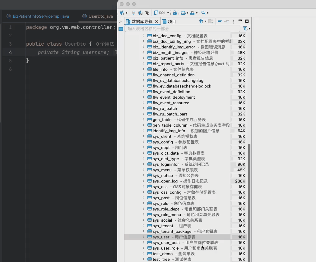Click the transaction lock icon
The height and width of the screenshot is (262, 316).
[x=175, y=13]
